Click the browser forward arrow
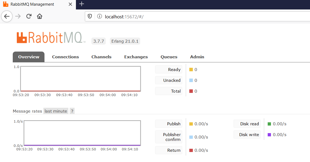This screenshot has width=310, height=162. 18,16
